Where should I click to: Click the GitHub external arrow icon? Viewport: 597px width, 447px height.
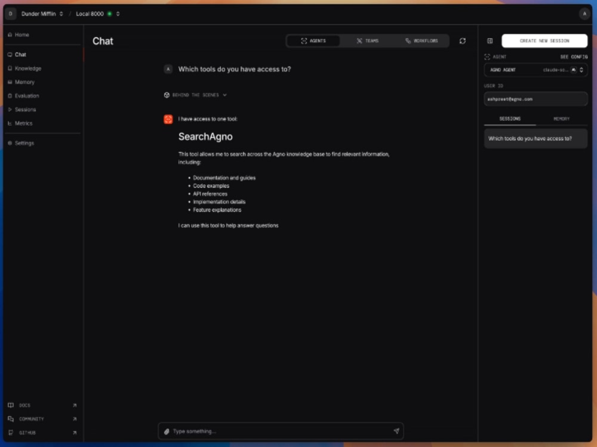point(75,433)
